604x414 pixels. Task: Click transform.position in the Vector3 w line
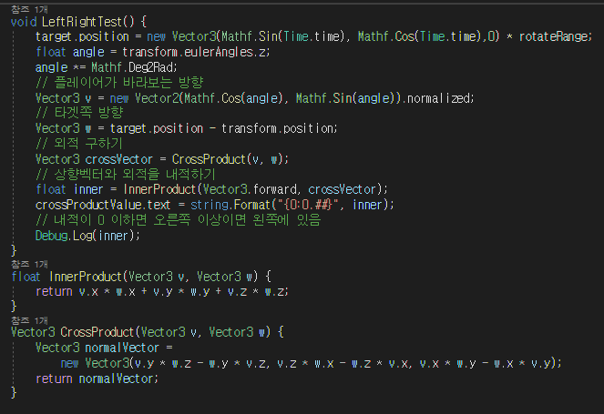(277, 128)
